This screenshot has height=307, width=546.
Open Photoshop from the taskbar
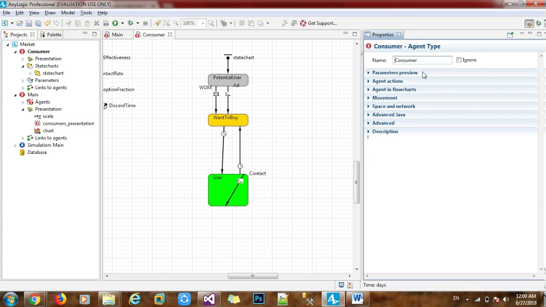click(259, 299)
